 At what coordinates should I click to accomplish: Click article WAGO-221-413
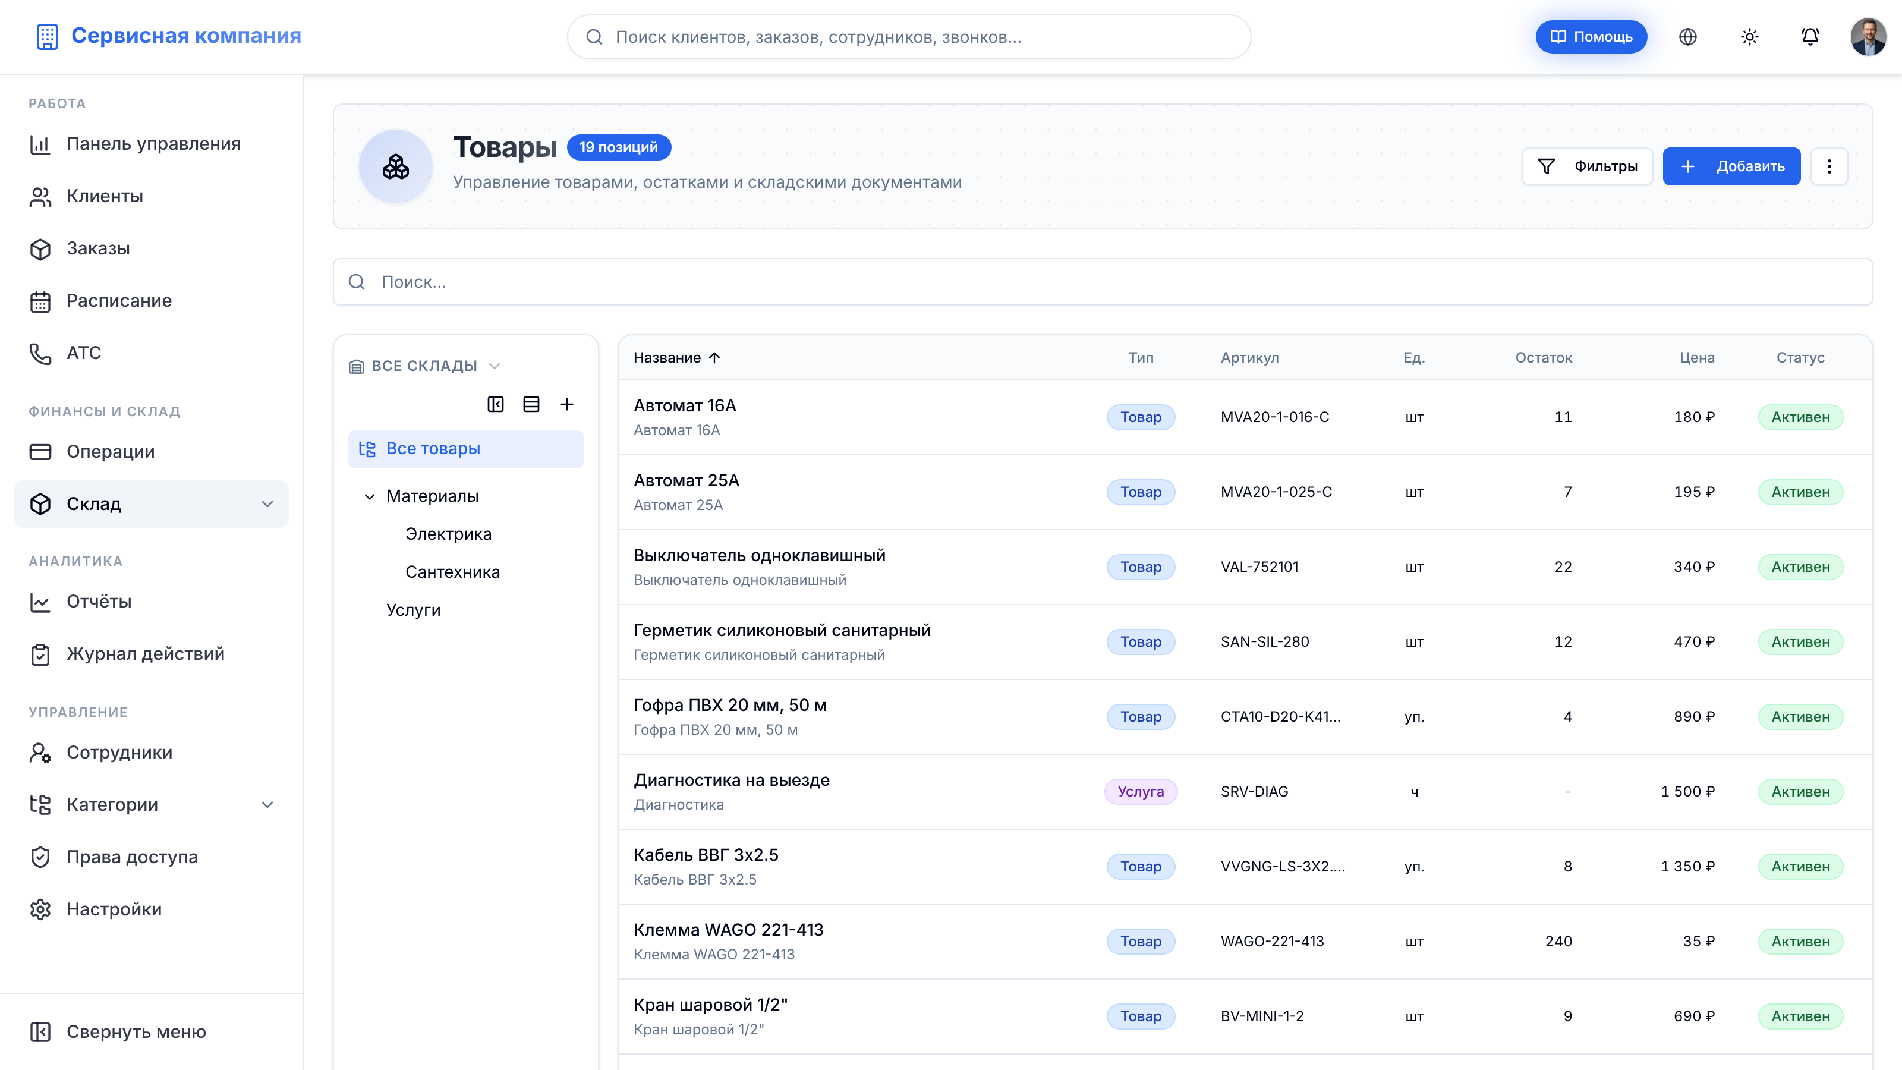[x=1272, y=942]
